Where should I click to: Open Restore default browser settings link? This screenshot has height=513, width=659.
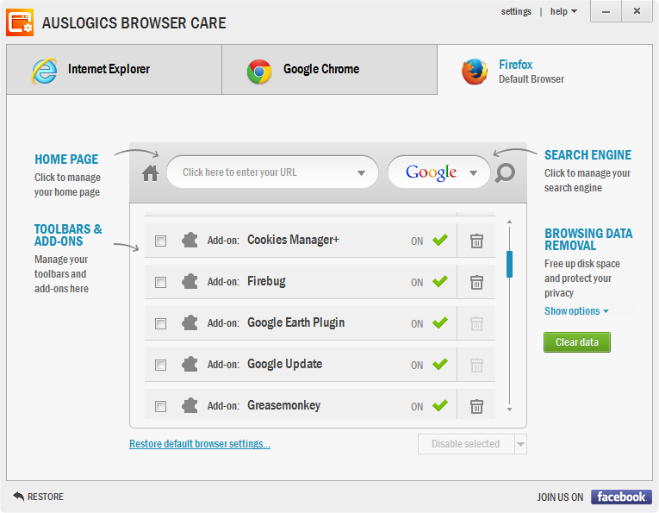[x=200, y=444]
